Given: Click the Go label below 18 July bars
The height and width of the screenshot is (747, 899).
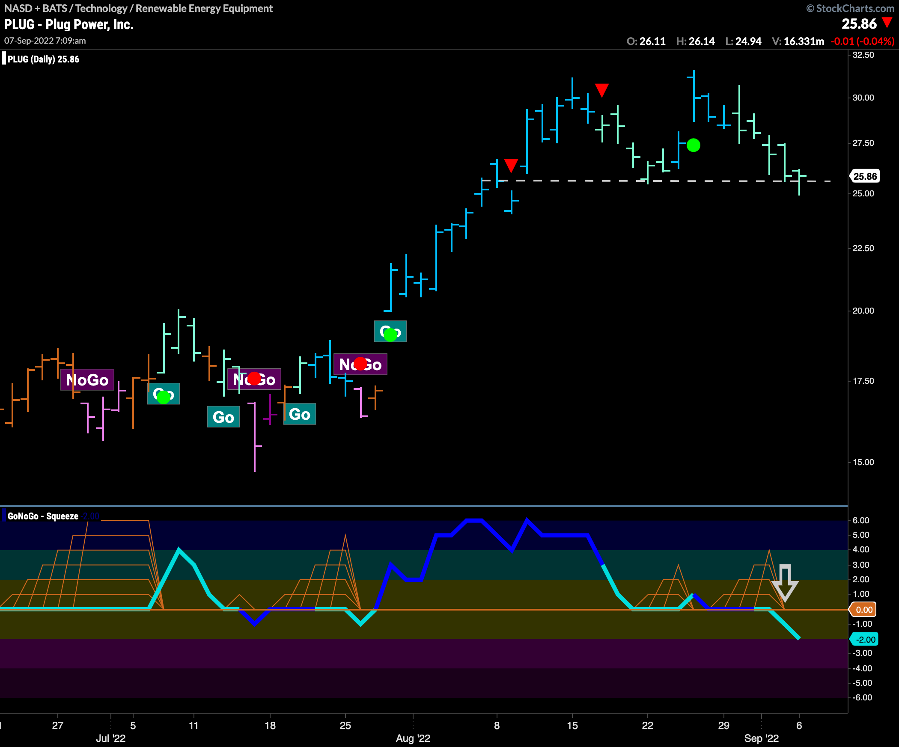Looking at the screenshot, I should (300, 414).
